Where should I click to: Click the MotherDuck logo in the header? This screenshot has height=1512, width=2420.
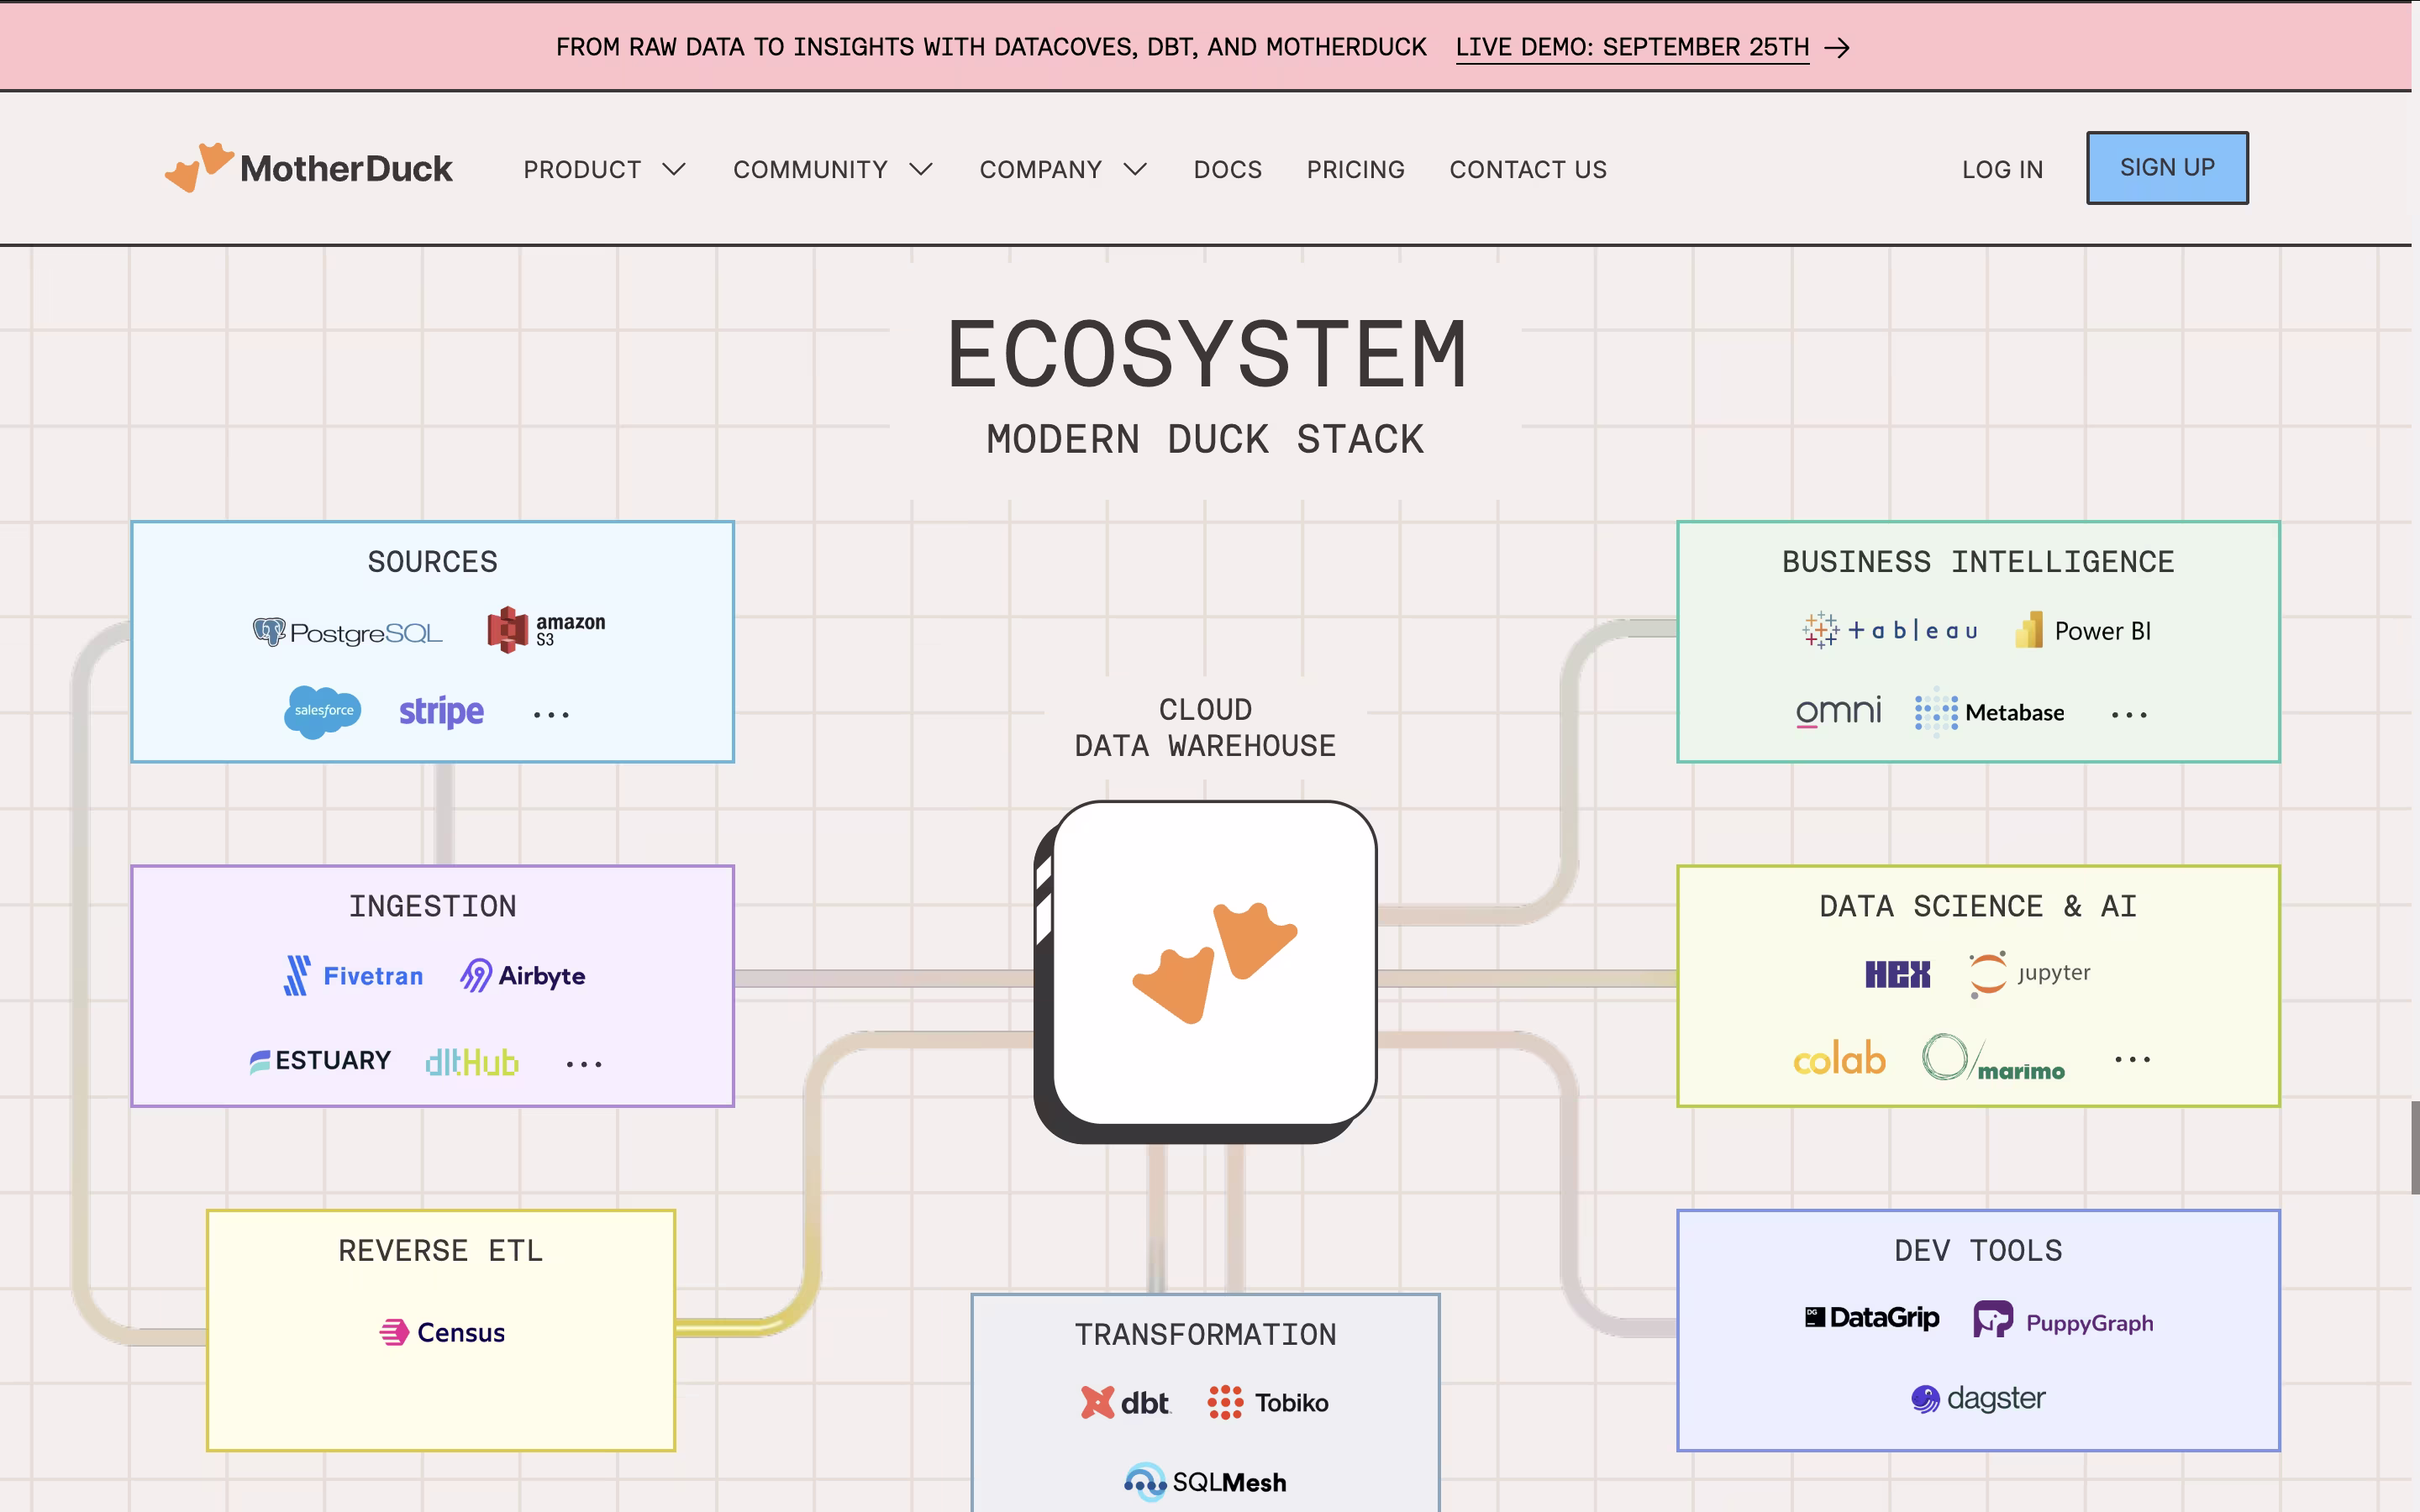(x=308, y=168)
